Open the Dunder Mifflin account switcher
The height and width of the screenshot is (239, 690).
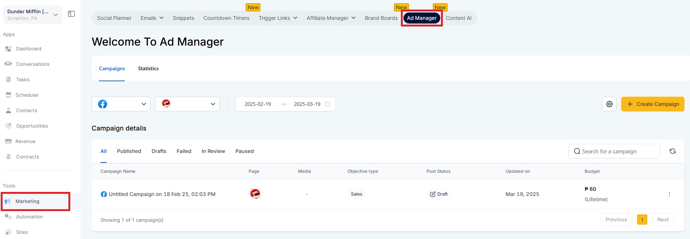click(x=32, y=15)
